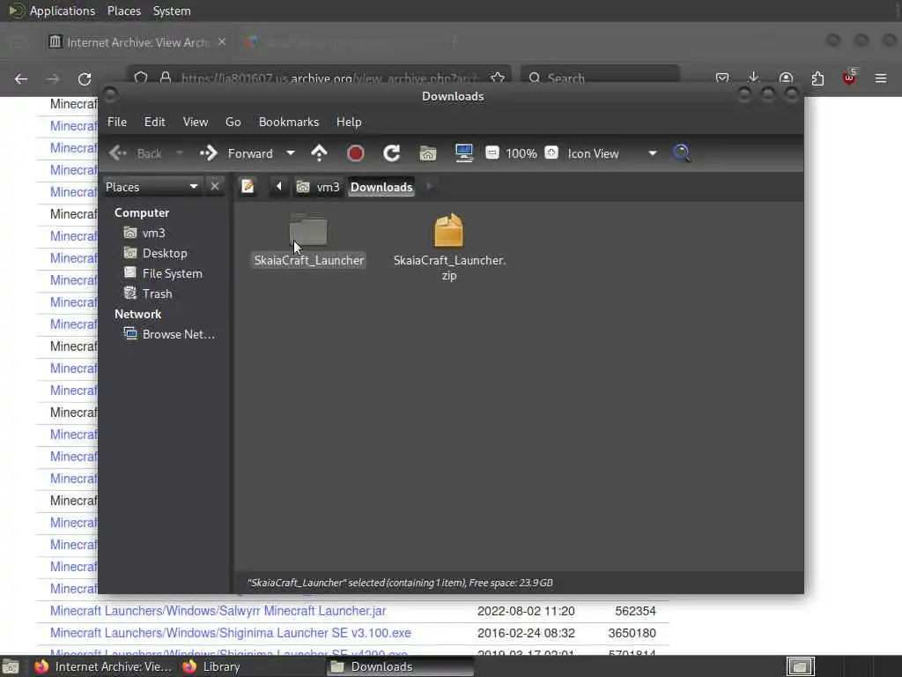Open the Forward history dropdown arrow
The height and width of the screenshot is (677, 902).
click(291, 153)
